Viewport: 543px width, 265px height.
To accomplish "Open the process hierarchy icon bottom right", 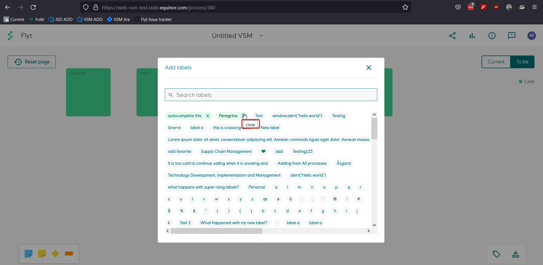I will click(516, 254).
